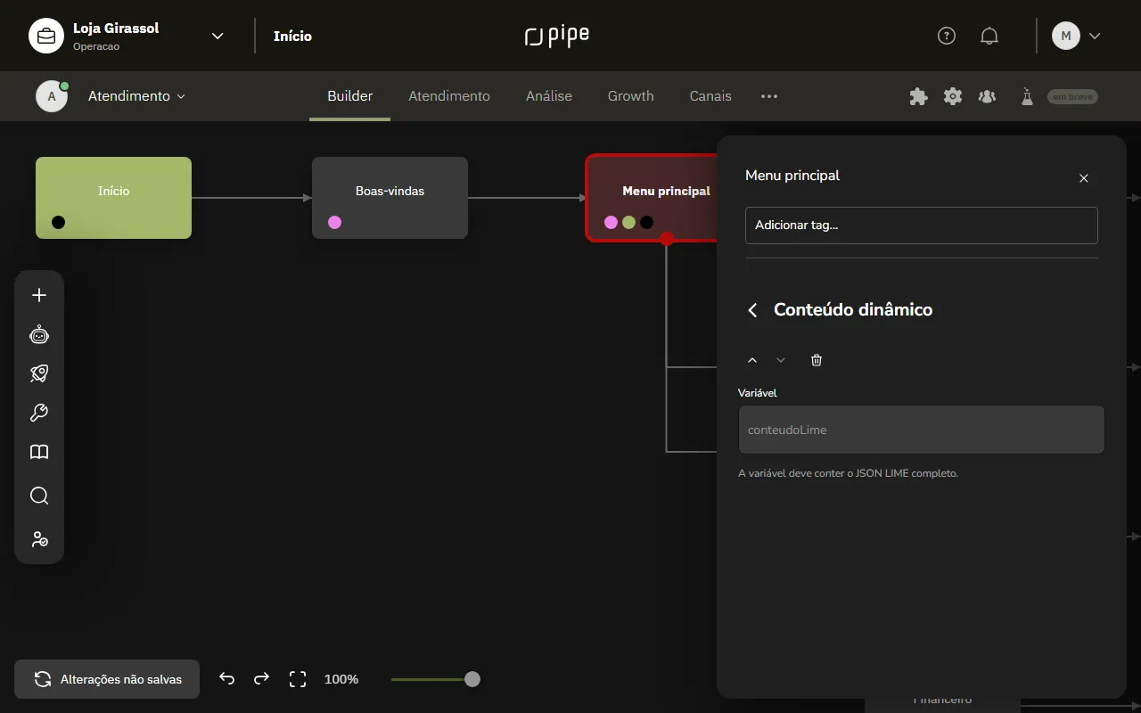Expand the user profile menu chevron
Image resolution: width=1141 pixels, height=713 pixels.
(x=1096, y=36)
